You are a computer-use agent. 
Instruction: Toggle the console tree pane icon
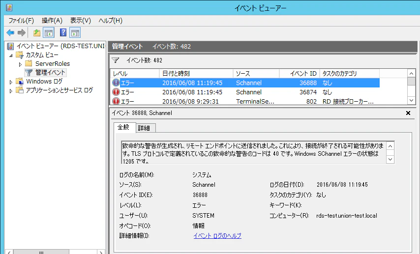coord(49,32)
